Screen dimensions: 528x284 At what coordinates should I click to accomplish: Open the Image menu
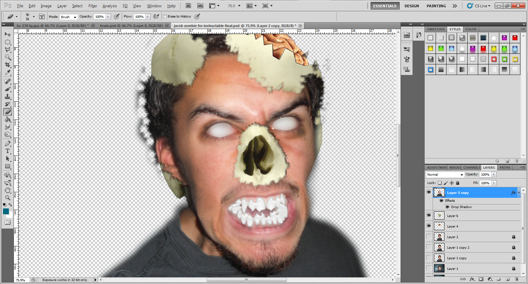coord(46,6)
